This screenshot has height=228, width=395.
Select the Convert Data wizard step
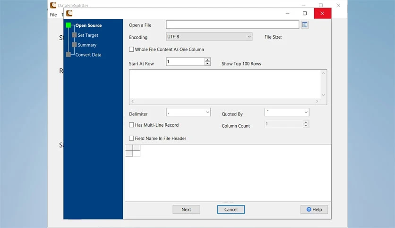click(88, 55)
